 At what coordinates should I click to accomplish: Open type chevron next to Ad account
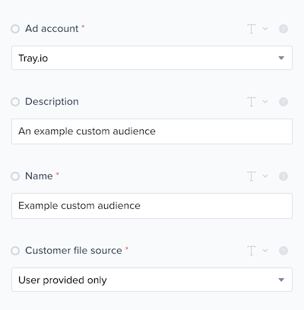[265, 29]
